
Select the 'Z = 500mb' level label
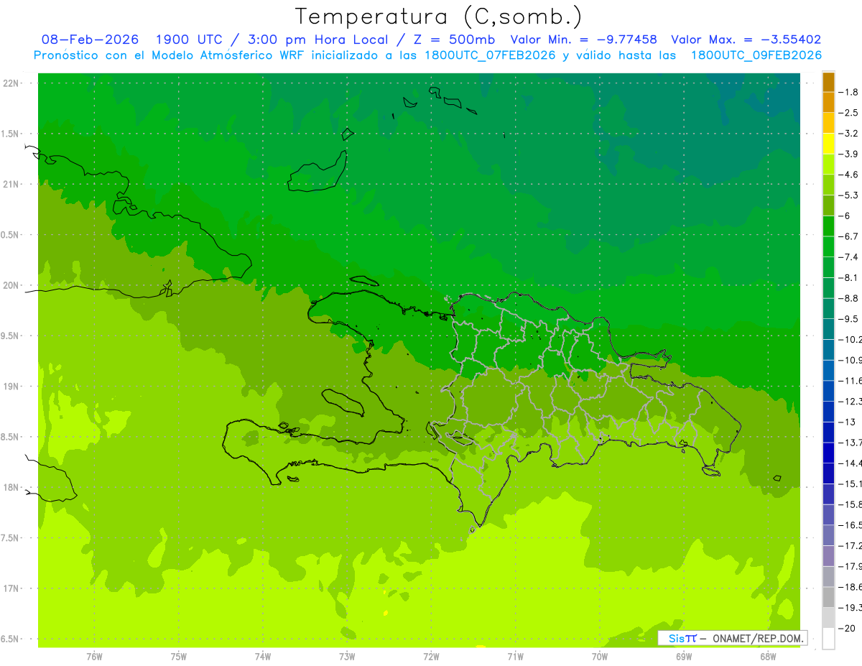point(453,40)
